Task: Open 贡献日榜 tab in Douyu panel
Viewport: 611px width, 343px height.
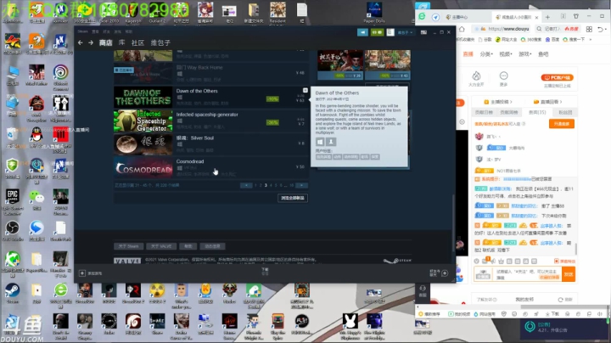Action: [484, 112]
